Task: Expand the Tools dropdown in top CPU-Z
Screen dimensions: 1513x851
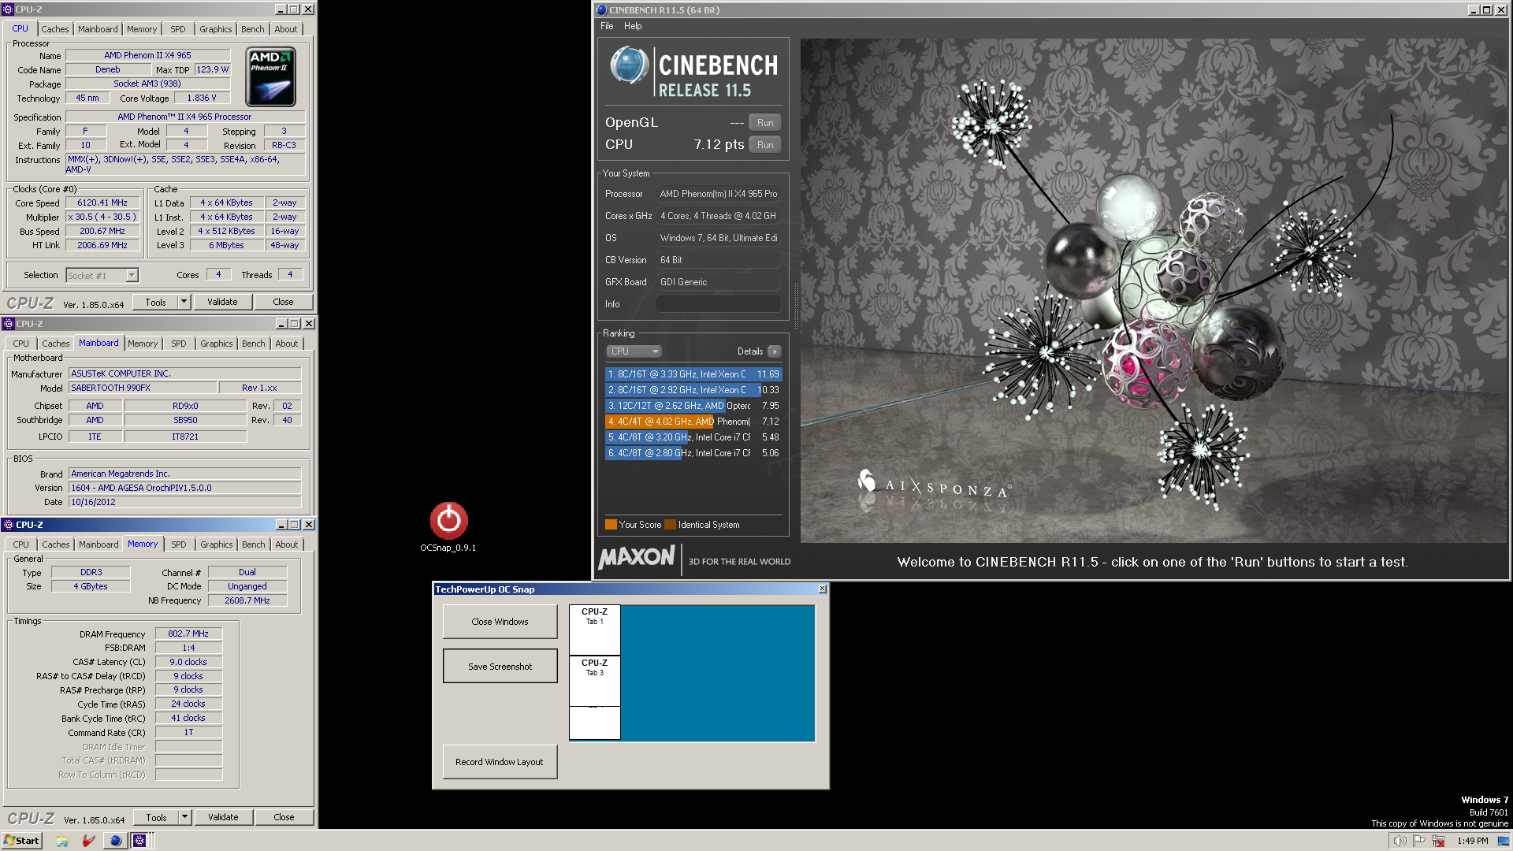Action: point(184,302)
